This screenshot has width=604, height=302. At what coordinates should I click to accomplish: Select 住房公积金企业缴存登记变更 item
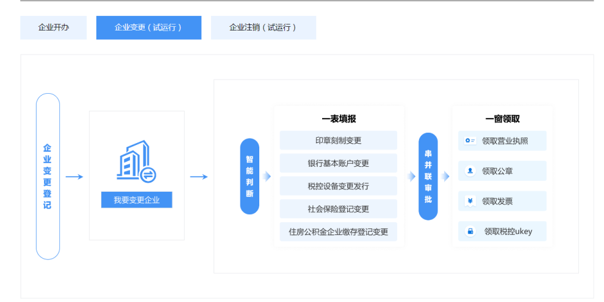click(338, 231)
